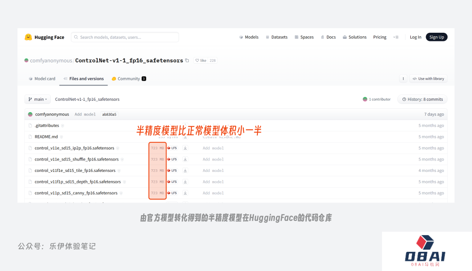Open Add model commit on the tile row
The height and width of the screenshot is (271, 472).
point(213,171)
